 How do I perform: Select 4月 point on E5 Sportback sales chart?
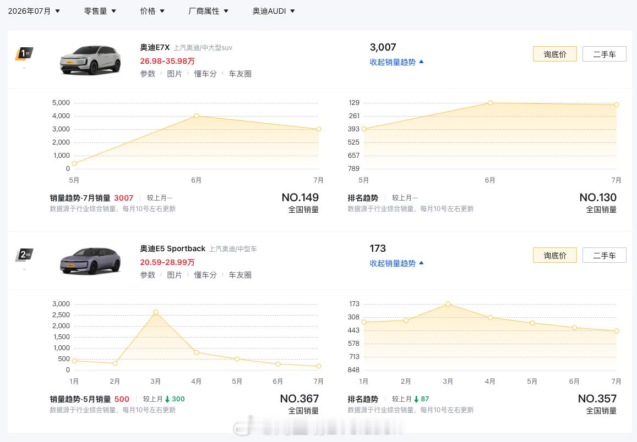(x=196, y=352)
